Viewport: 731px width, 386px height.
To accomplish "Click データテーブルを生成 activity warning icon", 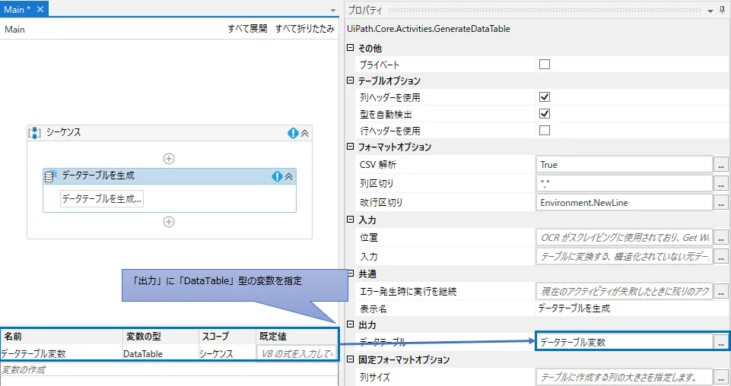I will tap(277, 176).
